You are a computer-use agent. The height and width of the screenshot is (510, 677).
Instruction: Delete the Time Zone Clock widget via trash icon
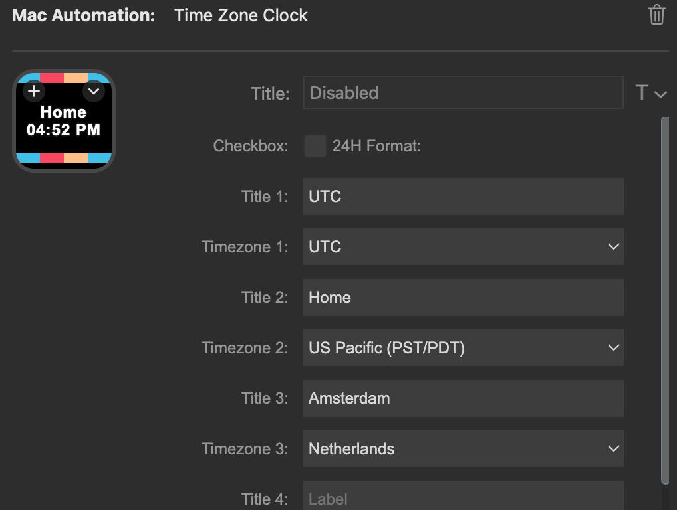coord(656,15)
